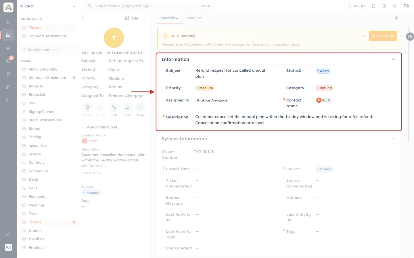Image resolution: width=414 pixels, height=258 pixels.
Task: Open the layout settings gear beside tabs
Action: click(x=397, y=18)
